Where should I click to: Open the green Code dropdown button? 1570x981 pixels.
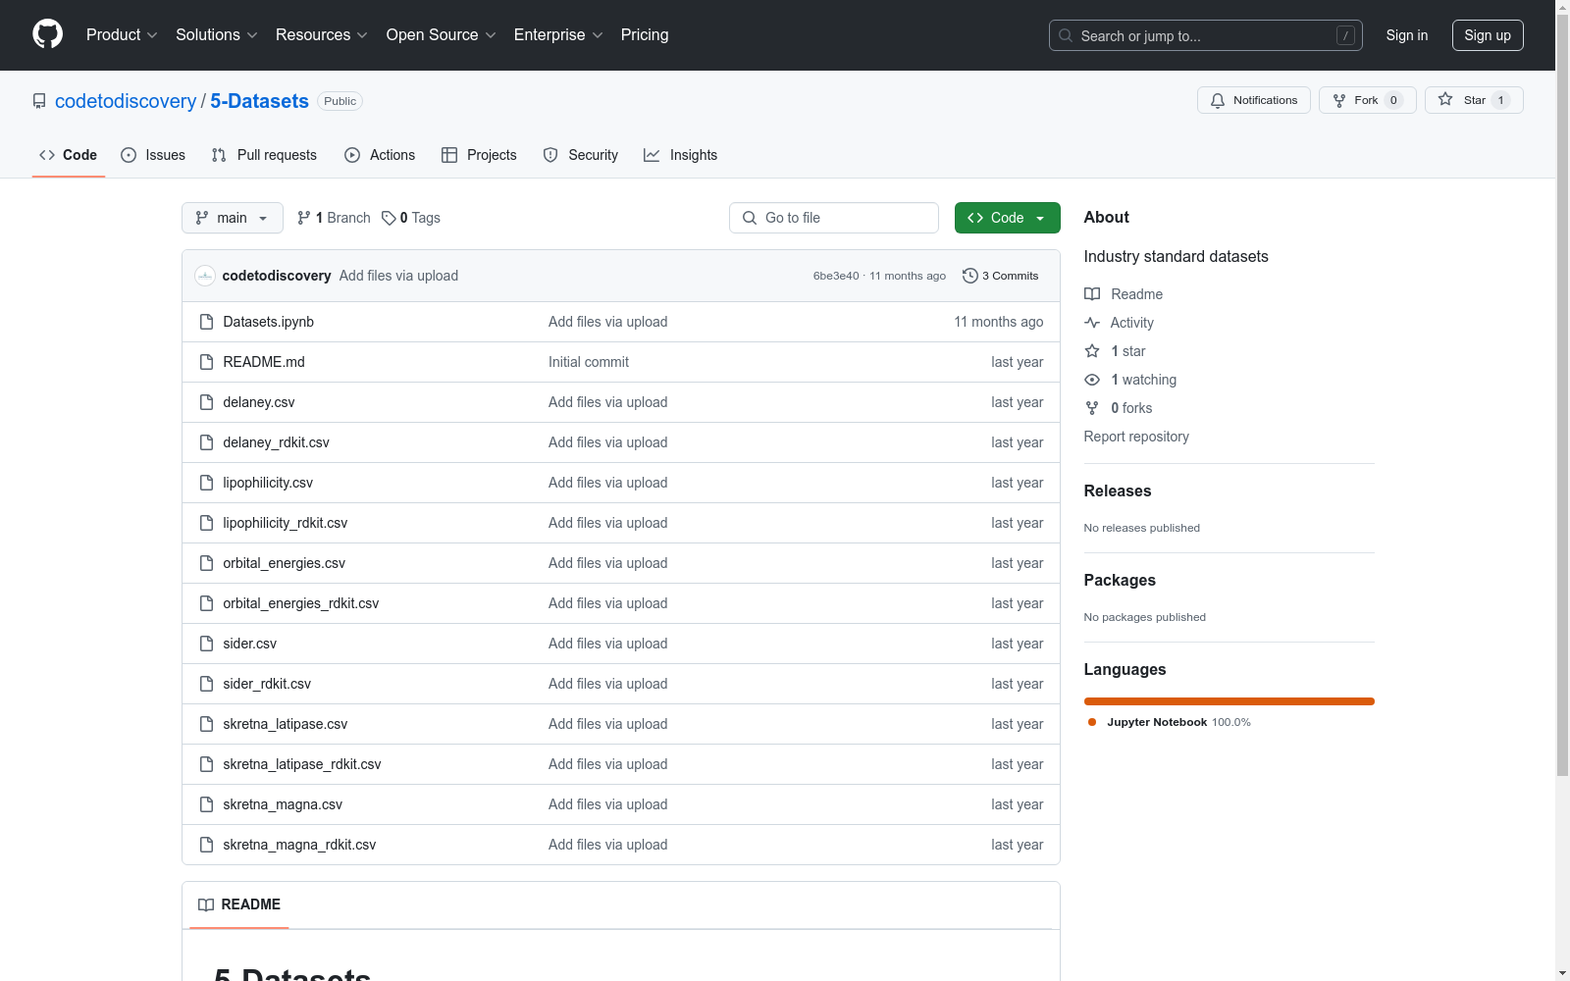[x=1008, y=218]
